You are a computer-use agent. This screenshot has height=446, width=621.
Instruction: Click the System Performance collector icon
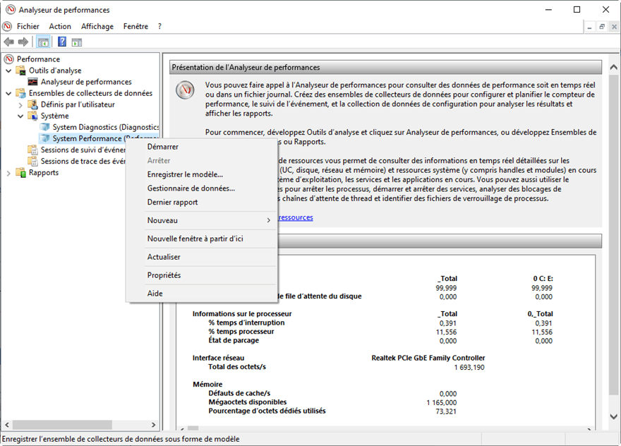(x=44, y=138)
